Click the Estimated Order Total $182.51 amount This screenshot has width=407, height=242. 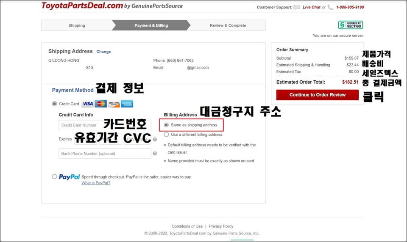tap(350, 82)
